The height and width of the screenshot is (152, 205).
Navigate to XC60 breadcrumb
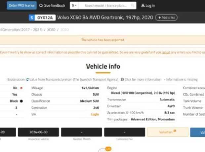point(51,30)
